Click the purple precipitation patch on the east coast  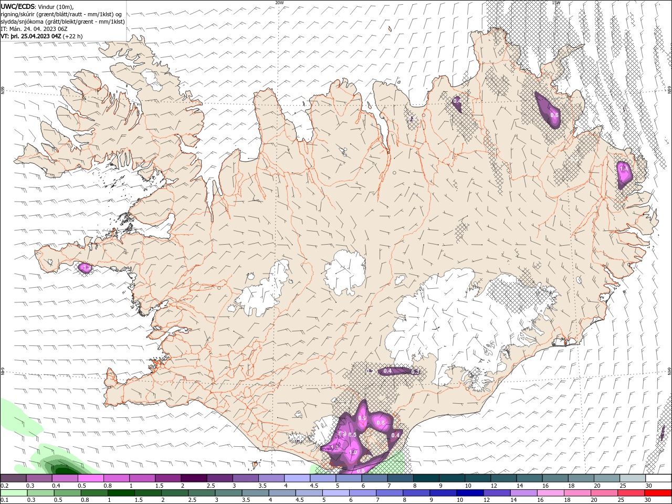[624, 175]
